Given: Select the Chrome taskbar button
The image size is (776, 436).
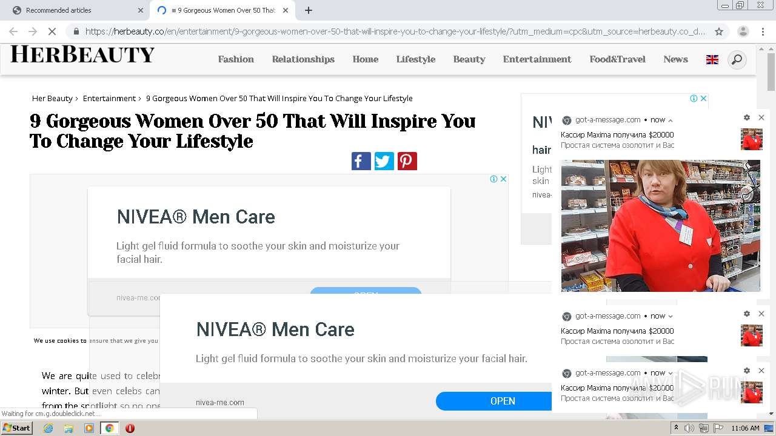Looking at the screenshot, I should pyautogui.click(x=109, y=428).
